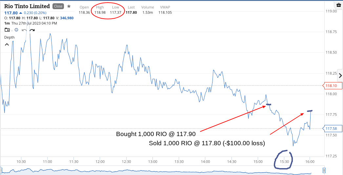Click the 0.230 (0.20%) change value
The height and width of the screenshot is (175, 343).
click(x=35, y=13)
